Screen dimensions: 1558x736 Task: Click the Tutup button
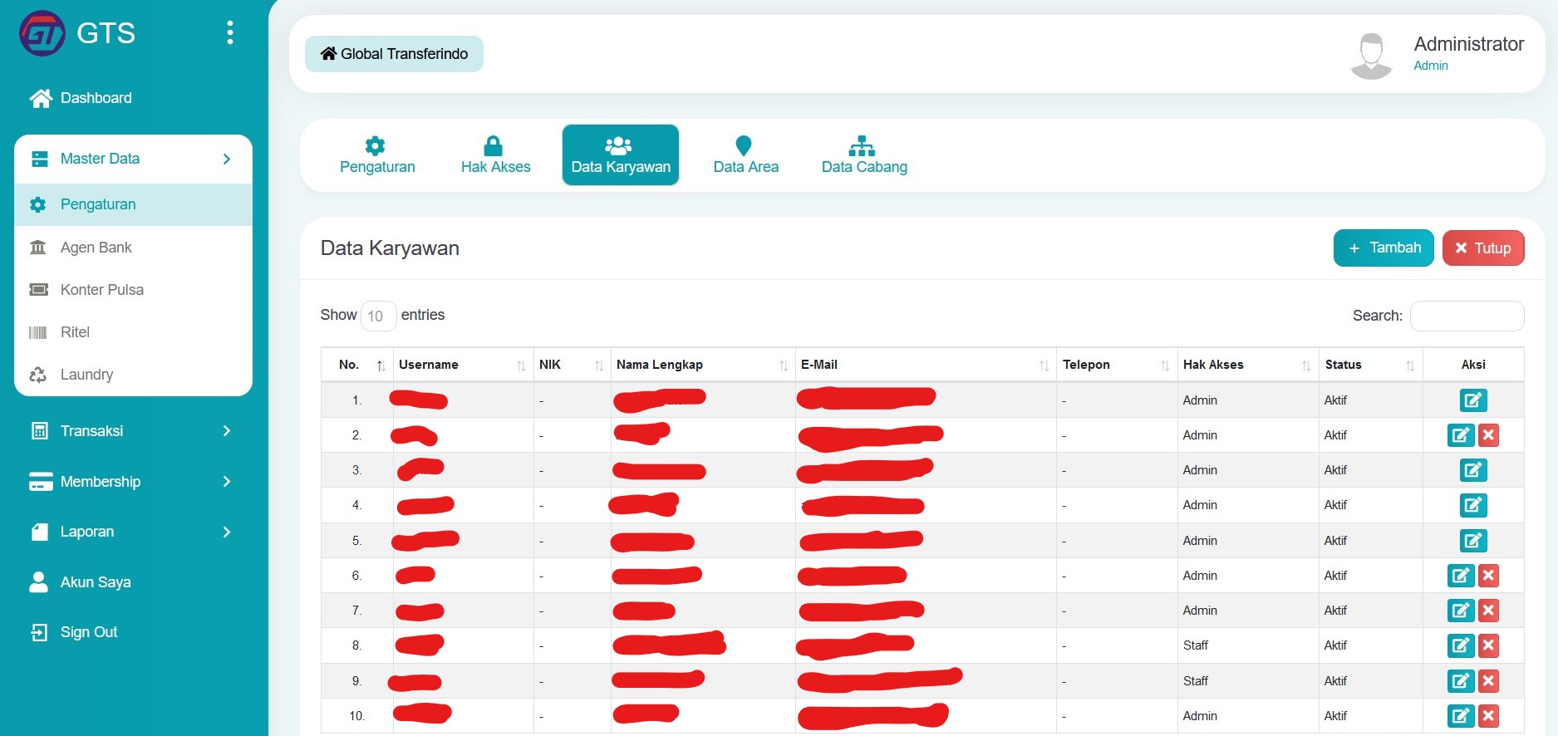[x=1483, y=248]
